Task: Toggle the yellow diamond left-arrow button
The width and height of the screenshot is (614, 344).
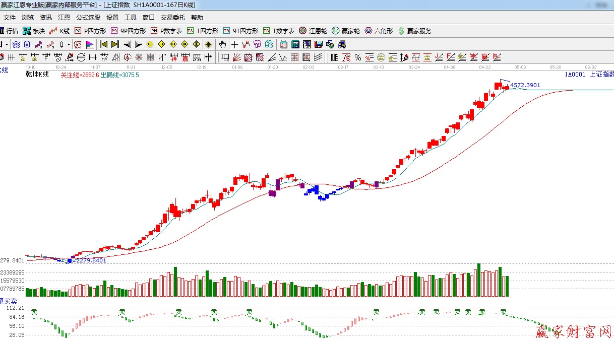Action: [x=150, y=44]
